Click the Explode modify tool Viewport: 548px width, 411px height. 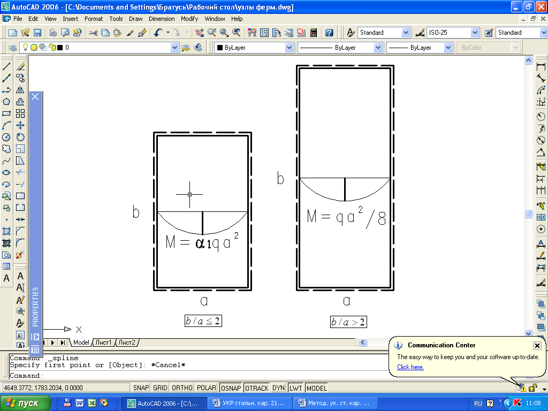click(20, 254)
